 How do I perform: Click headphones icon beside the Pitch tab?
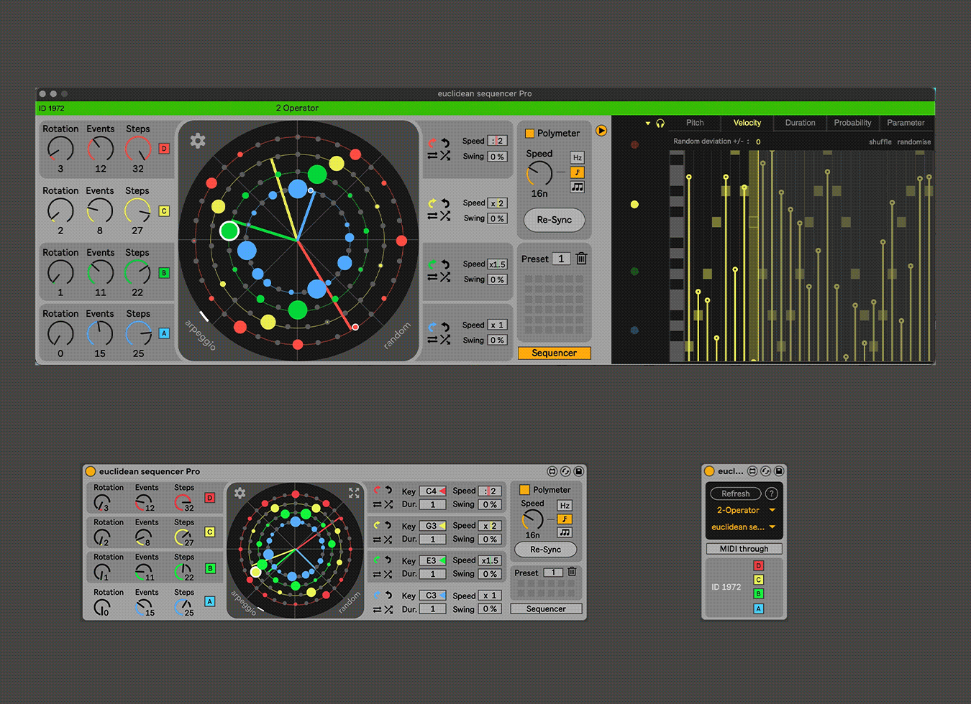click(x=660, y=124)
